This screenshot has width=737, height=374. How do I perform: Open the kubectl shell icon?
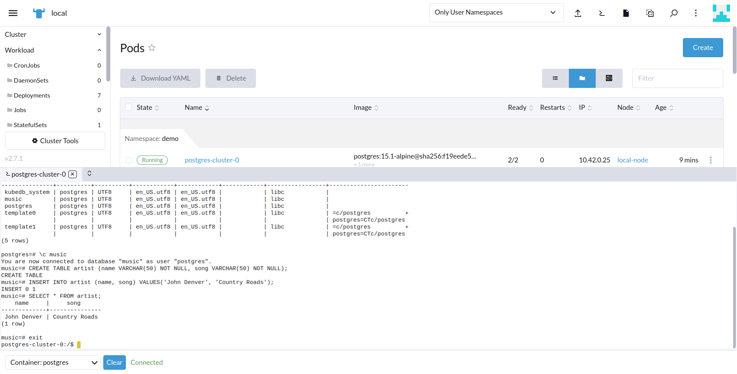pyautogui.click(x=601, y=13)
